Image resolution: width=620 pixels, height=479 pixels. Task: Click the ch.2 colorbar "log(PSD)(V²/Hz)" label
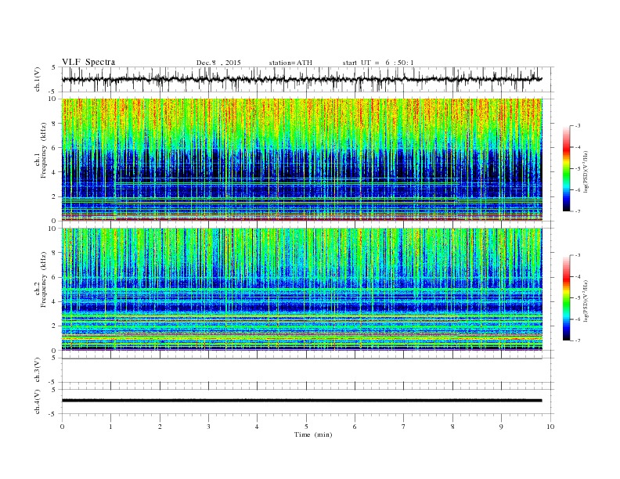point(586,301)
